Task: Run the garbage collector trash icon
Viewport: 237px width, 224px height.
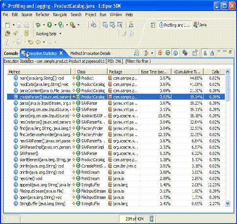Action: tap(152, 219)
